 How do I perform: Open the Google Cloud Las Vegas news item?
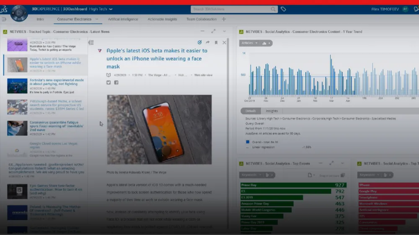click(54, 145)
